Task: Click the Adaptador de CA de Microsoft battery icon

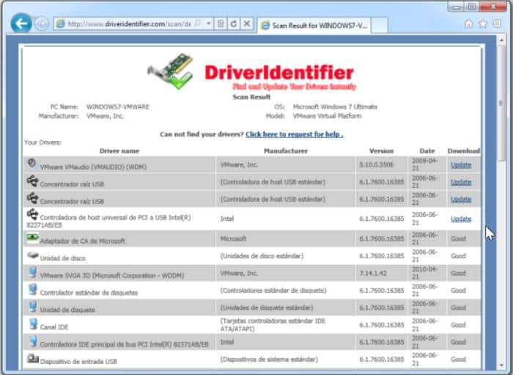Action: tap(32, 237)
